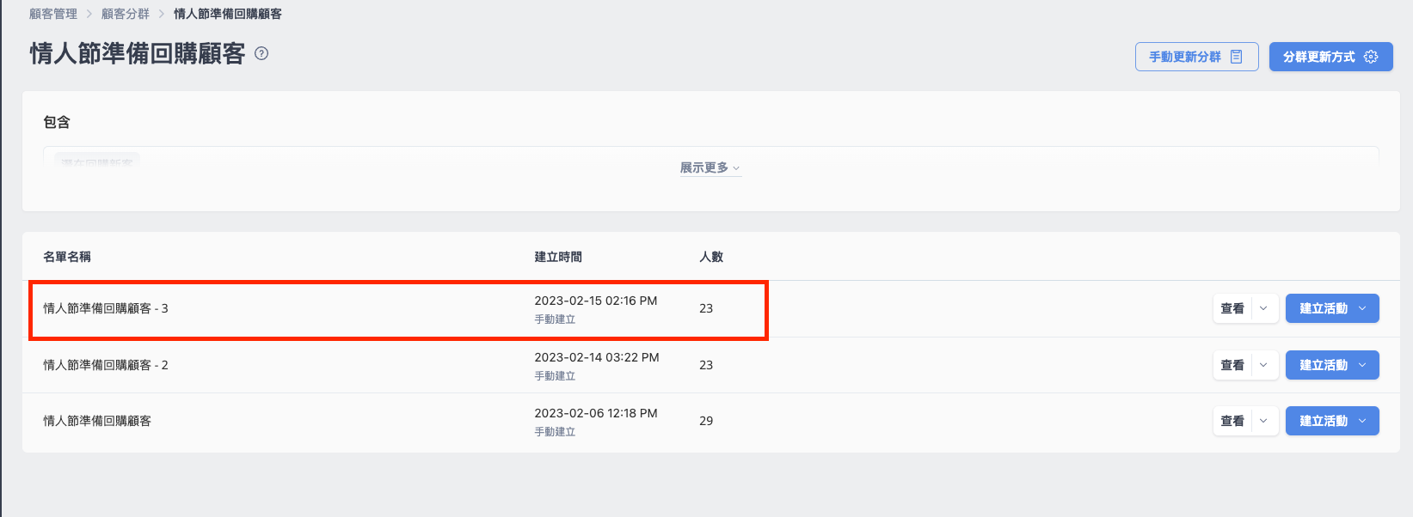Navigate to 顧客分群 breadcrumb link
Screen dimensions: 1413x517
coord(126,14)
